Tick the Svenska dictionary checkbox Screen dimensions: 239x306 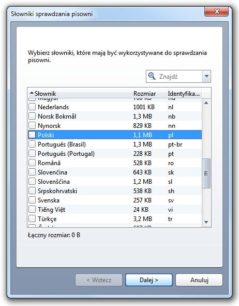32,200
